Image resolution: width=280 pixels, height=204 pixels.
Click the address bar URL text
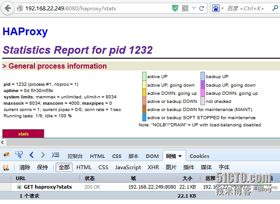[x=71, y=9]
